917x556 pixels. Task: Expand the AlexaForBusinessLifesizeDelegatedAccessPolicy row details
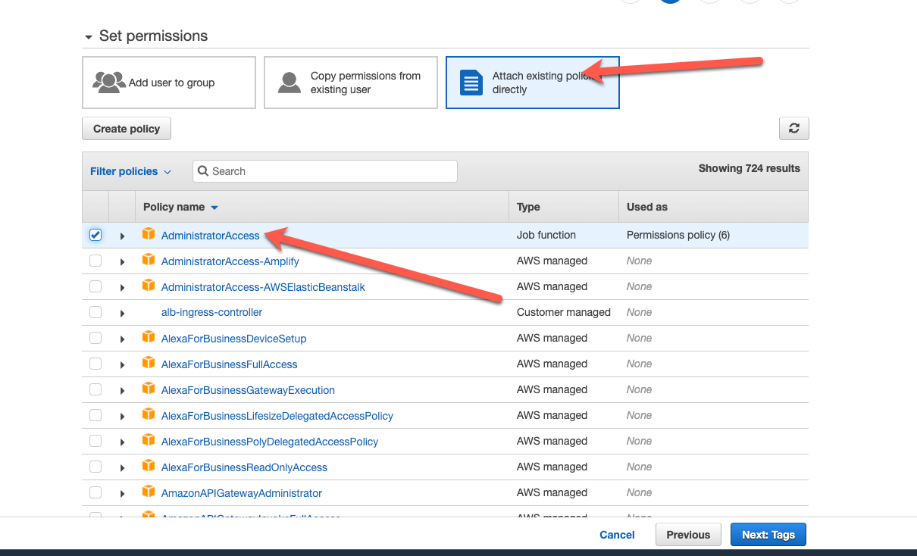[122, 416]
